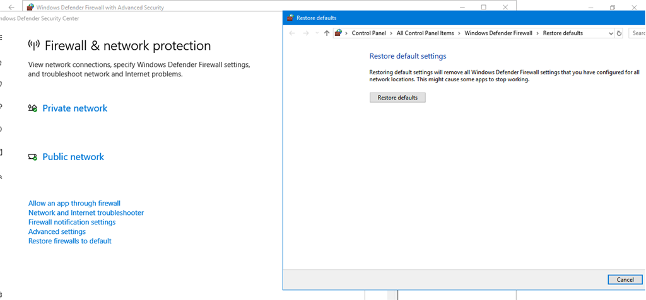Click the Restore default settings heading

pos(408,56)
